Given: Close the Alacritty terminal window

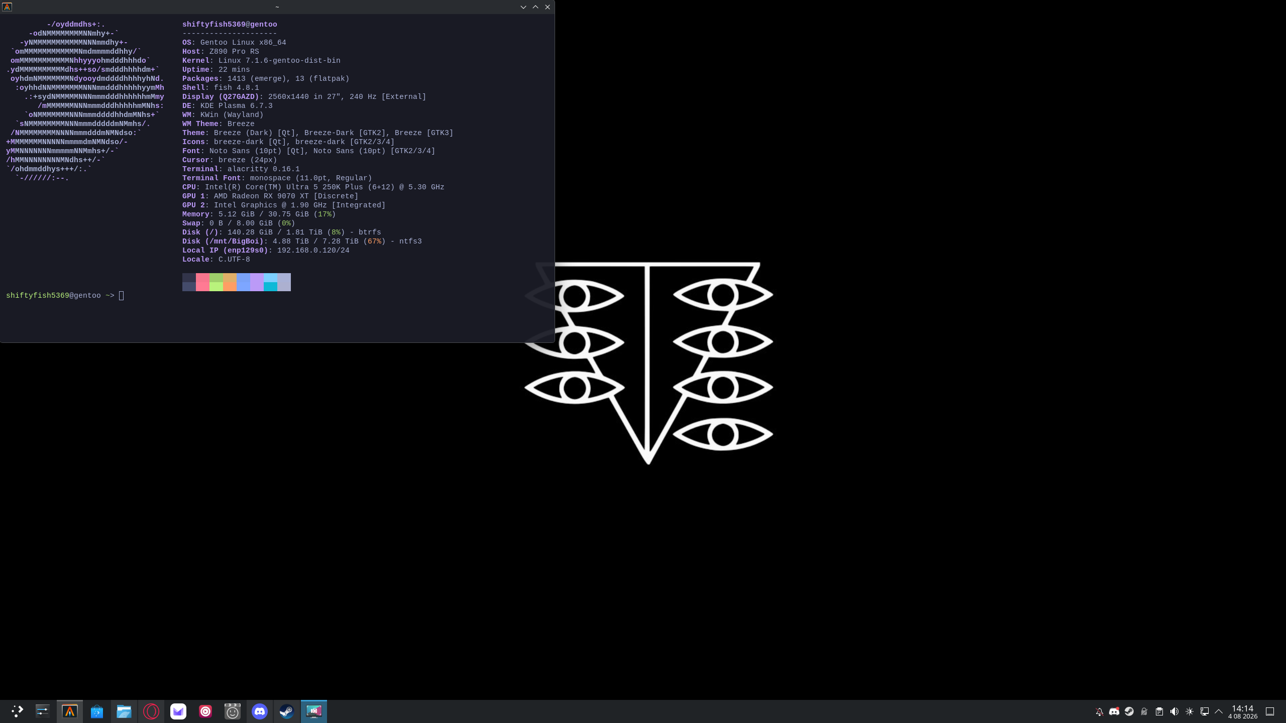Looking at the screenshot, I should [x=548, y=7].
